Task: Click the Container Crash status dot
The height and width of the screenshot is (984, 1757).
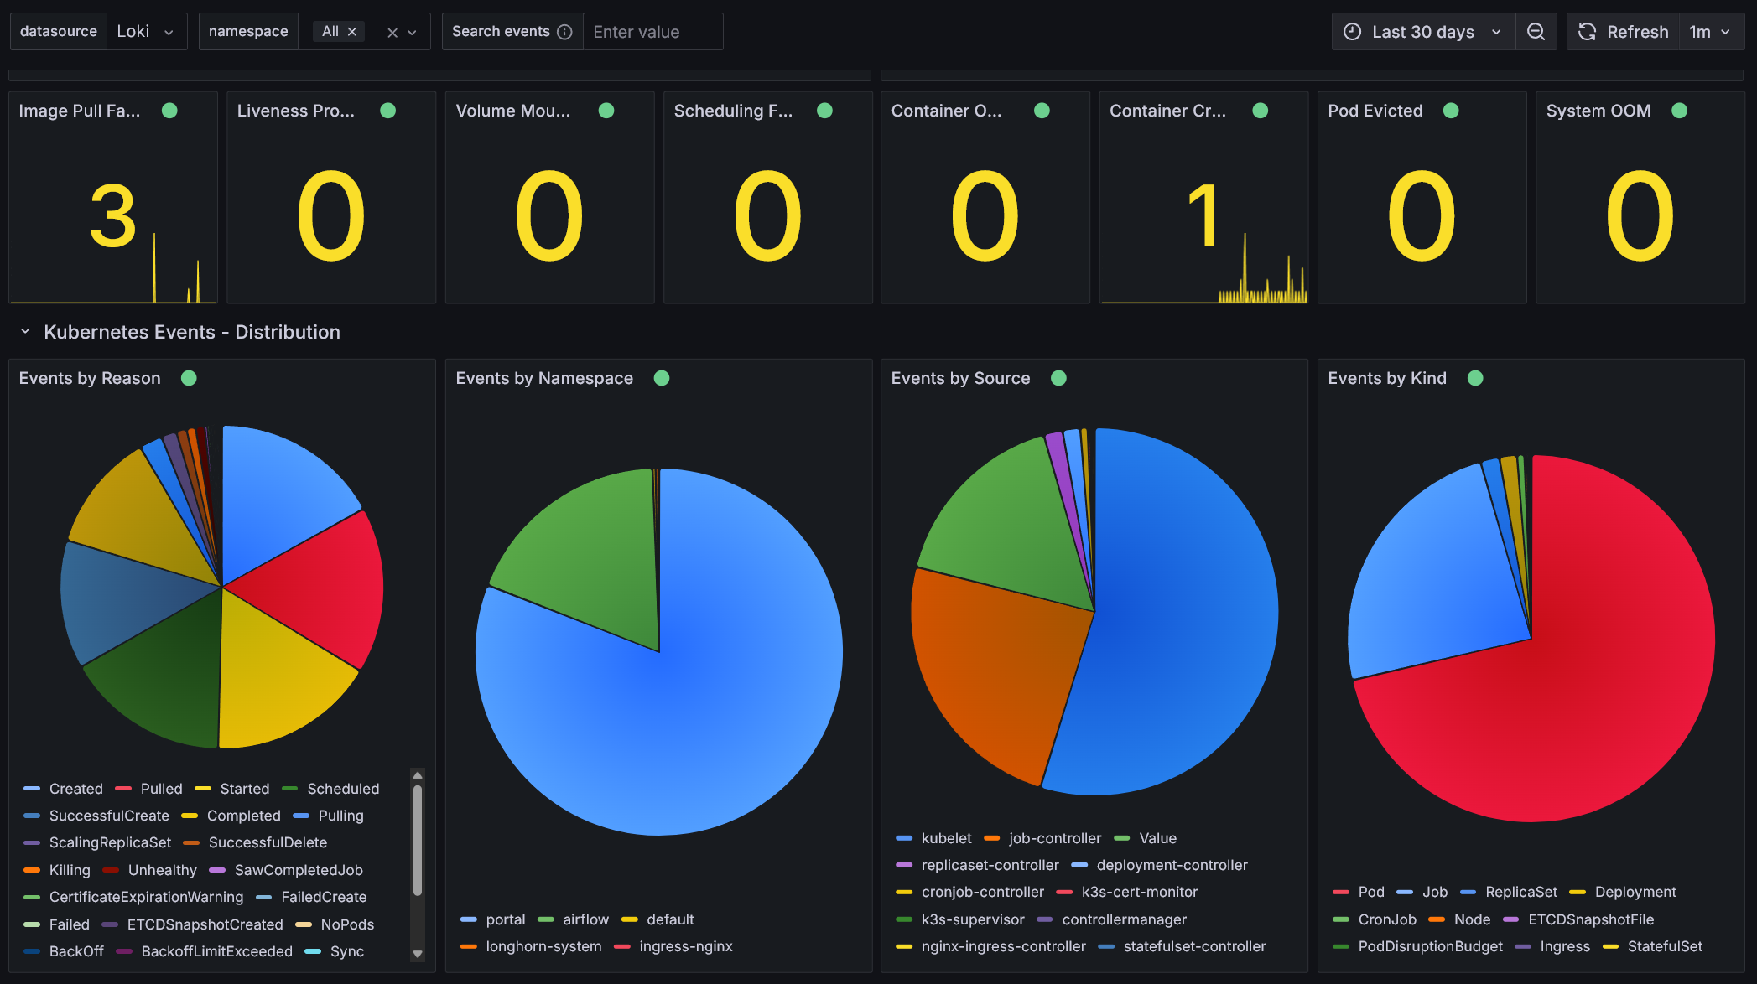Action: coord(1260,111)
